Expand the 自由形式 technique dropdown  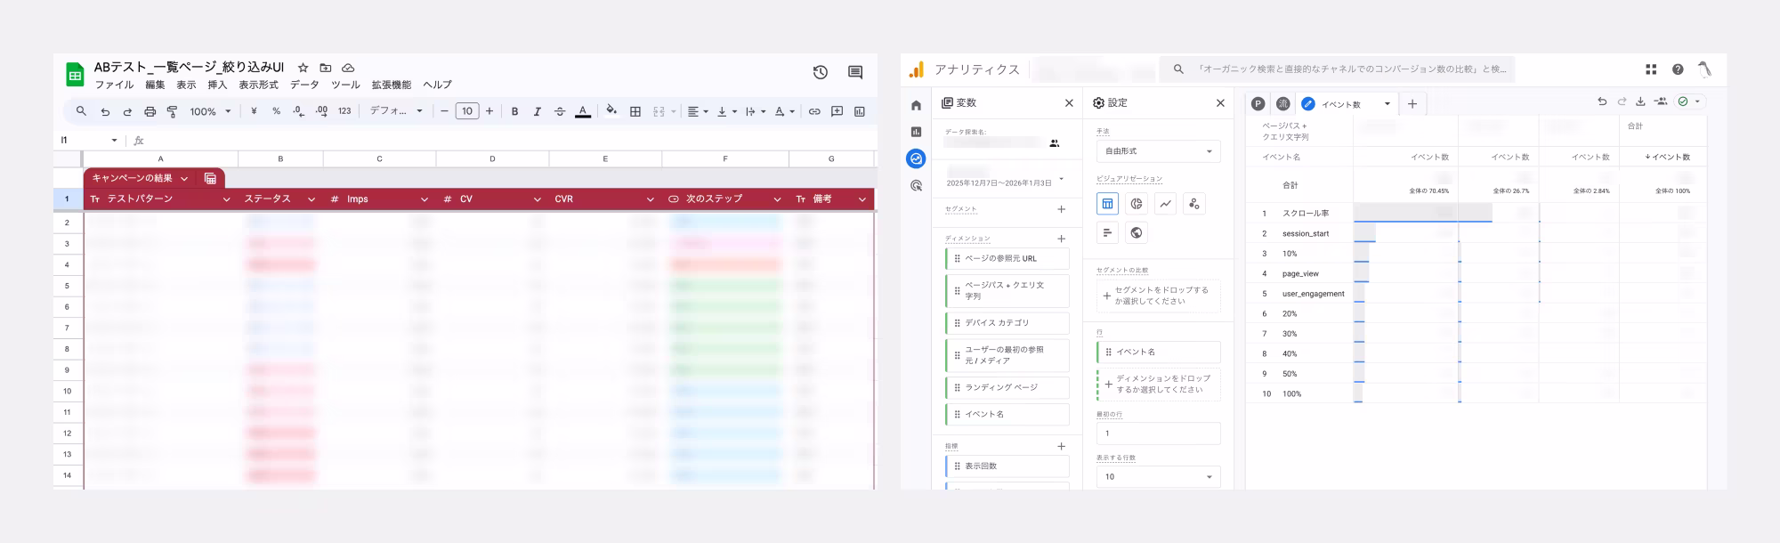(x=1158, y=151)
